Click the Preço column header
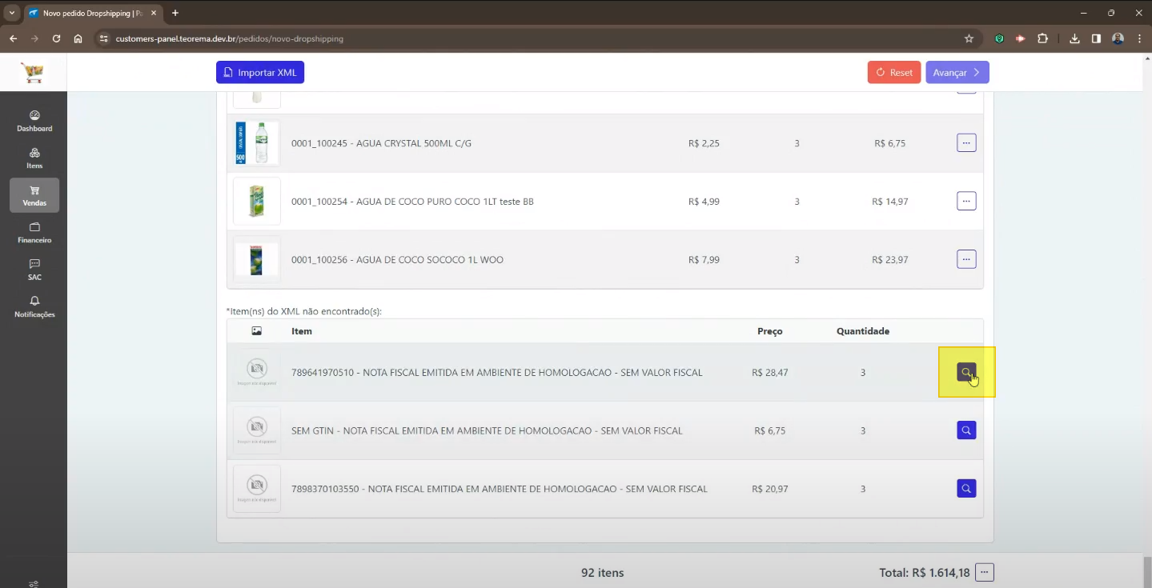The image size is (1152, 588). 770,330
